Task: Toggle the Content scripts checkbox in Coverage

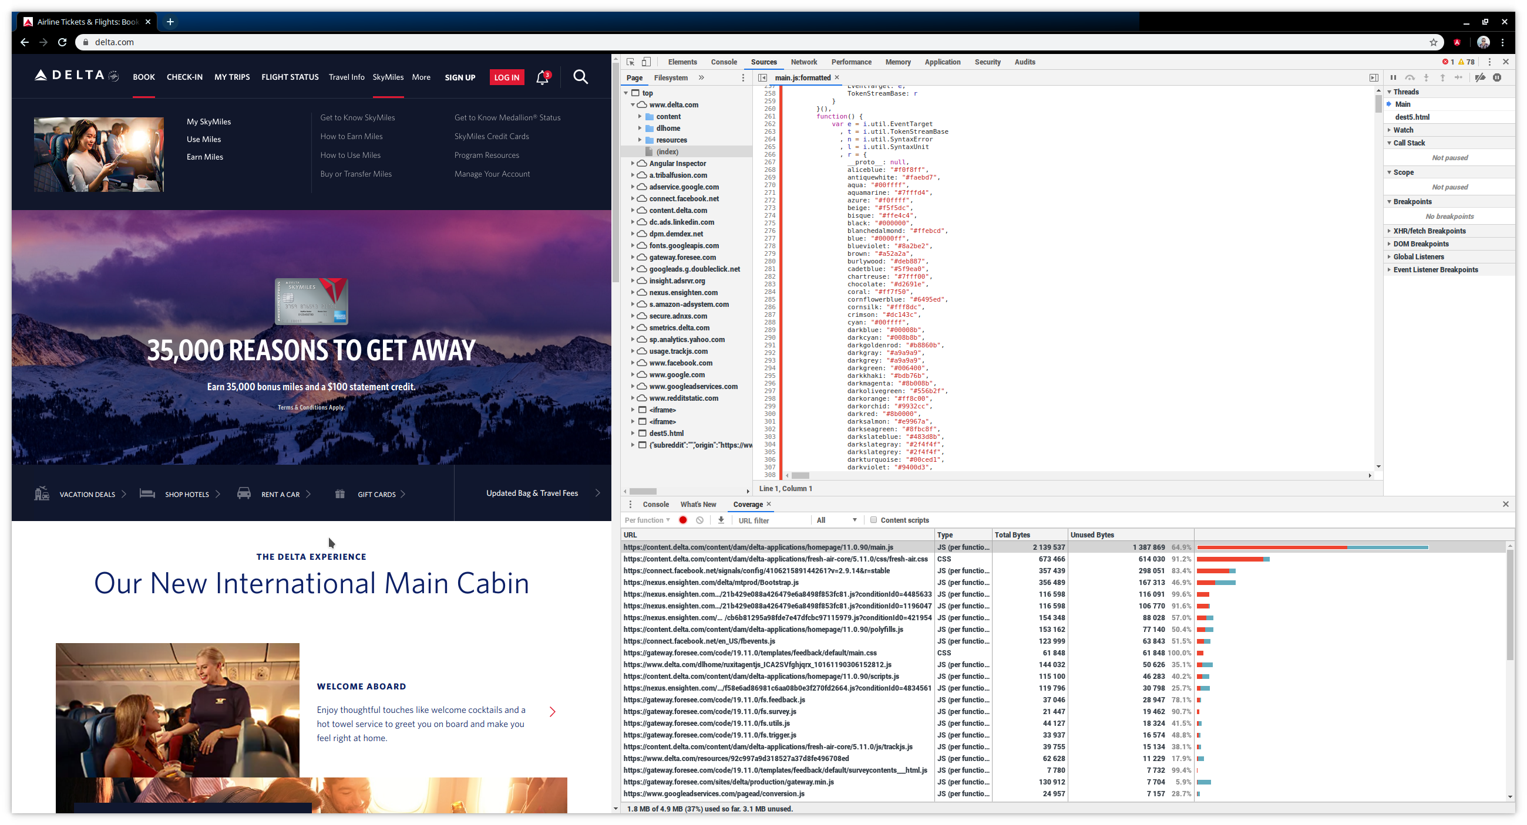Action: (872, 519)
